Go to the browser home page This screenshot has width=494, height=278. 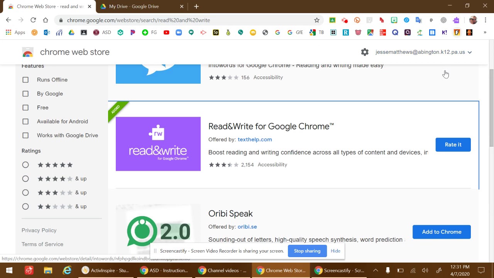pos(46,20)
